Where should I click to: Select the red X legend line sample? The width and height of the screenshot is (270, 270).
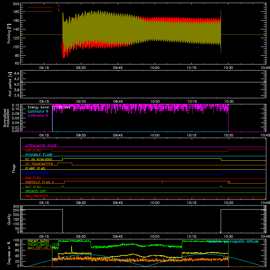pyautogui.click(x=40, y=7)
